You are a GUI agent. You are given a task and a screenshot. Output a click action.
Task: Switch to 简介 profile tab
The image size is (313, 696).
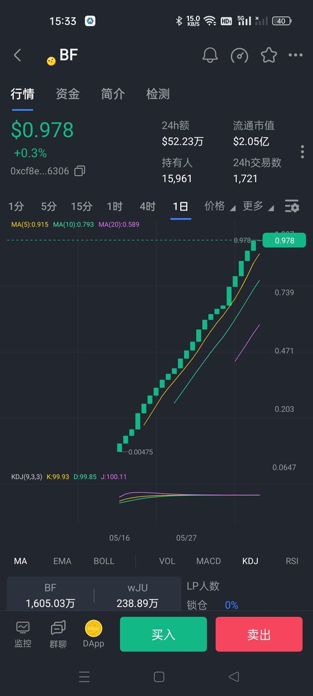tap(112, 94)
